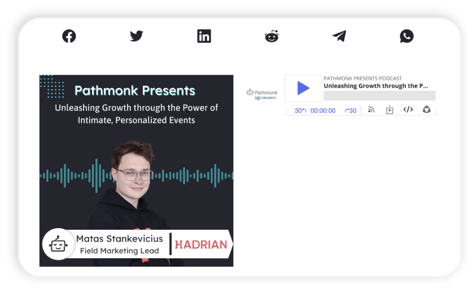Viewport: 475px width, 291px height.
Task: Skip forward 30 seconds
Action: tap(350, 110)
